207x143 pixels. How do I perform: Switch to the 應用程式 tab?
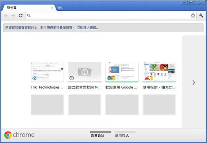pyautogui.click(x=122, y=136)
